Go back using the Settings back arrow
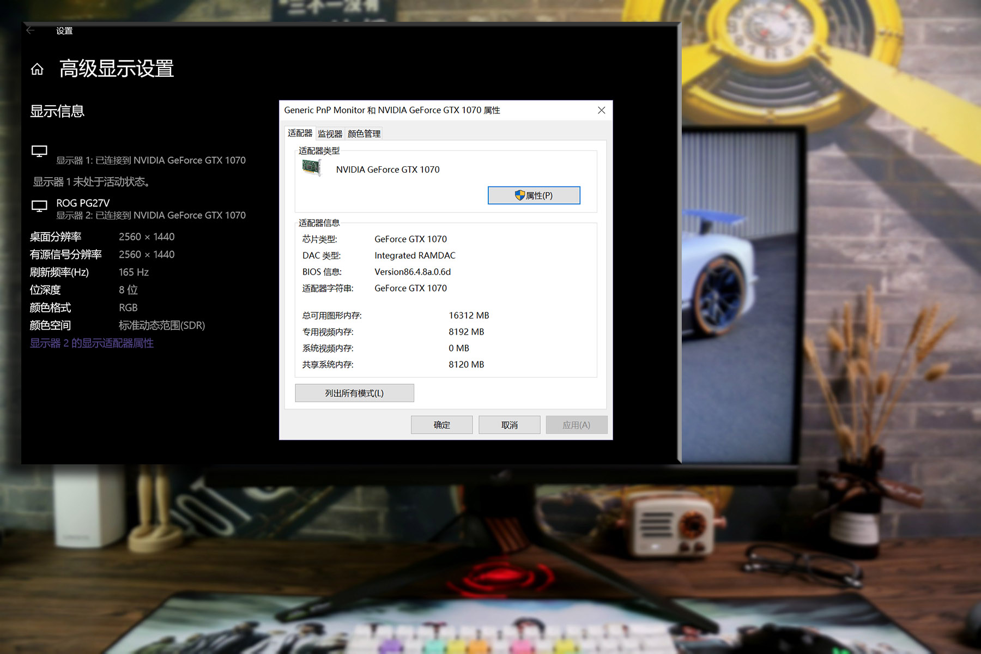Viewport: 981px width, 654px height. pyautogui.click(x=31, y=31)
